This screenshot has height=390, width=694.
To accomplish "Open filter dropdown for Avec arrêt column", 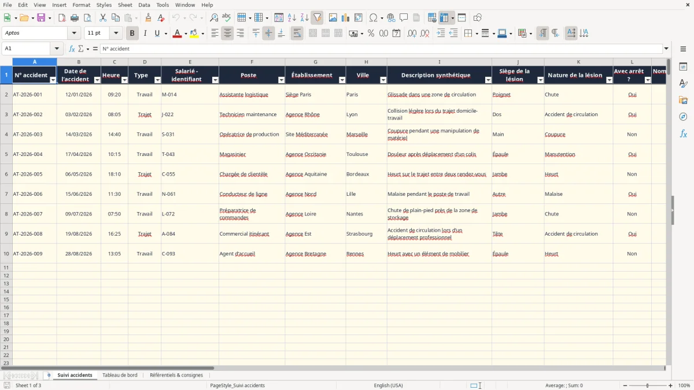I will tap(647, 80).
